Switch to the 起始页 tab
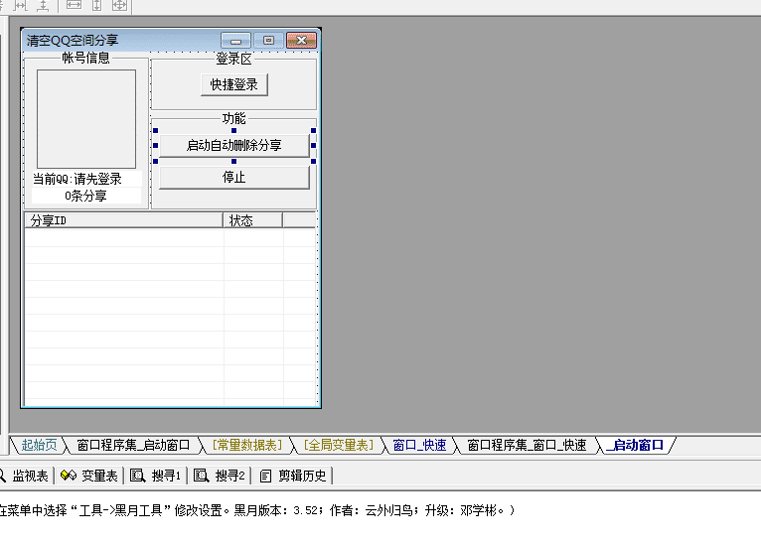The image size is (761, 547). pyautogui.click(x=40, y=446)
